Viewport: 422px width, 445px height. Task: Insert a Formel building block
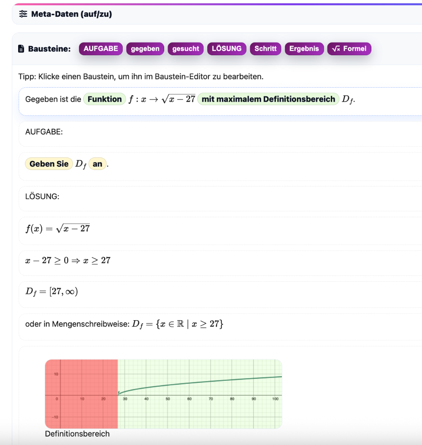pyautogui.click(x=349, y=49)
